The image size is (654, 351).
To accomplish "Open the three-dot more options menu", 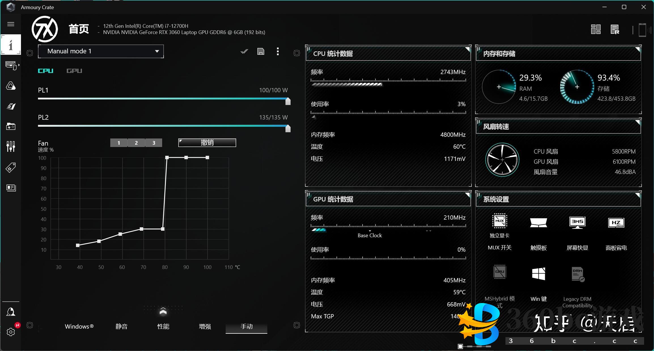I will [x=278, y=51].
